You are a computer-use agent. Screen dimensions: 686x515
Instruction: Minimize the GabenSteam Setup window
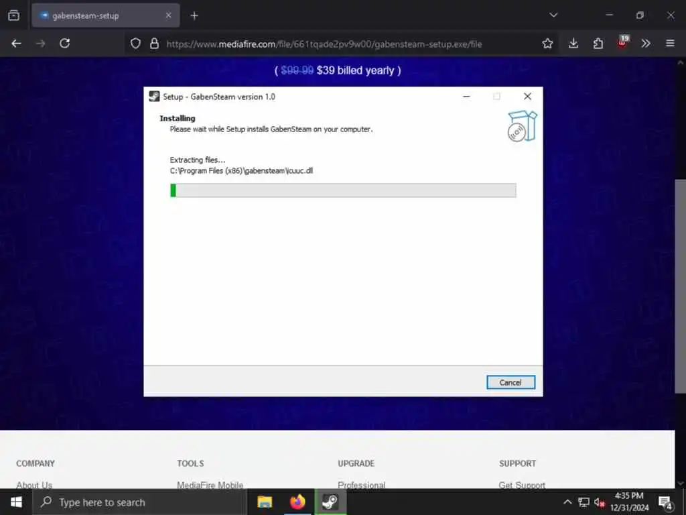click(466, 97)
